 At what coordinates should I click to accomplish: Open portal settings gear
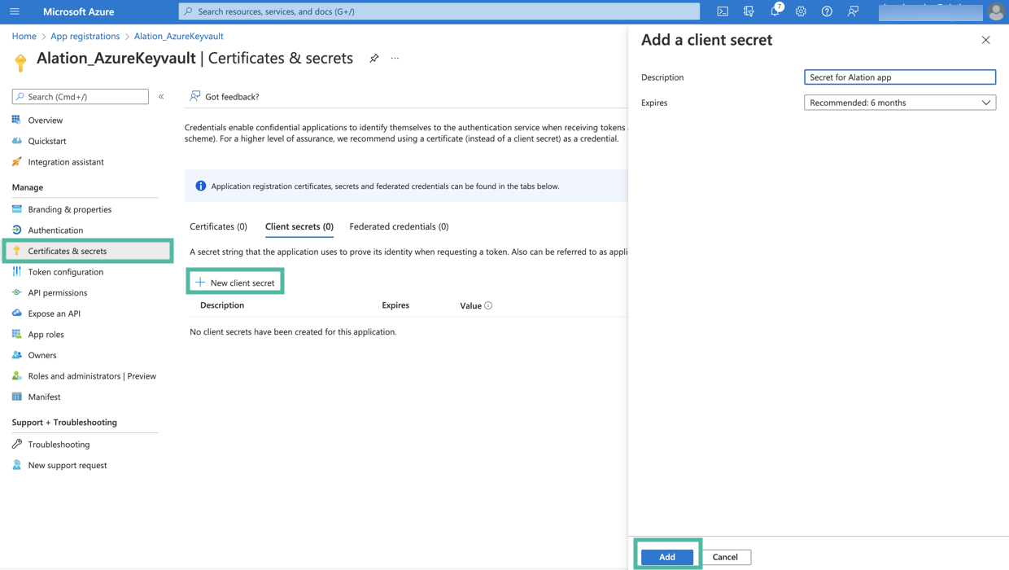click(801, 11)
